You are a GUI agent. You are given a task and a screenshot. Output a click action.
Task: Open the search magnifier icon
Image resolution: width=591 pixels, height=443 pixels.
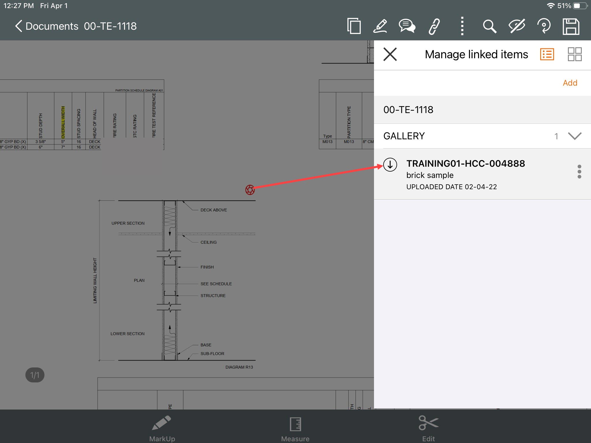pyautogui.click(x=489, y=26)
